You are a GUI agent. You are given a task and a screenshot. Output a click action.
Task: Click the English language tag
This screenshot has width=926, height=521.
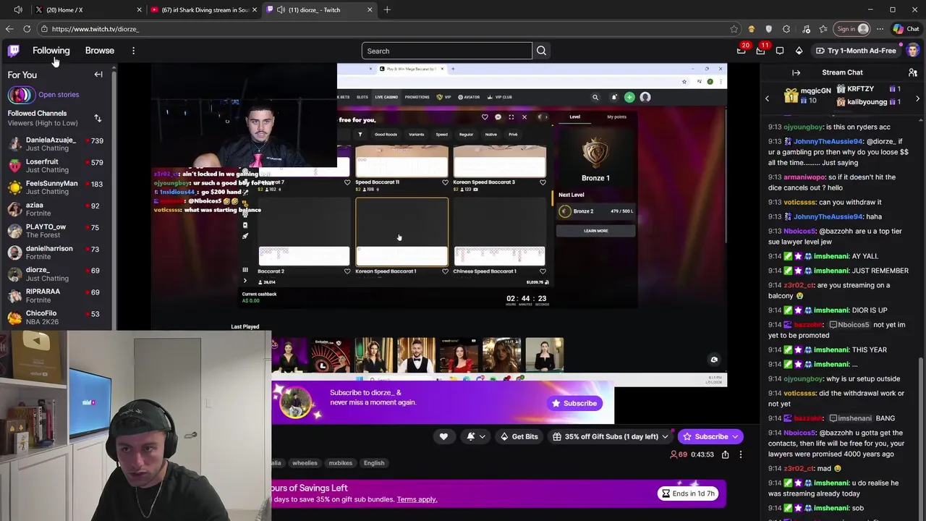374,463
